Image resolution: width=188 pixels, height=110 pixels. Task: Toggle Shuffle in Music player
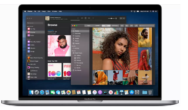click(93, 18)
